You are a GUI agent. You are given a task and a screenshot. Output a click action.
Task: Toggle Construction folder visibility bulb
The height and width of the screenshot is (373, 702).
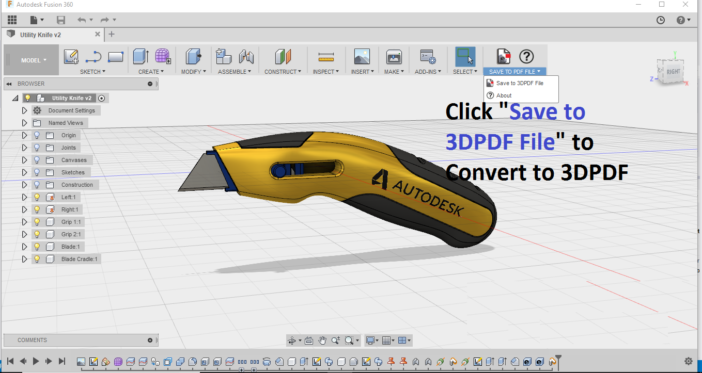click(x=37, y=185)
